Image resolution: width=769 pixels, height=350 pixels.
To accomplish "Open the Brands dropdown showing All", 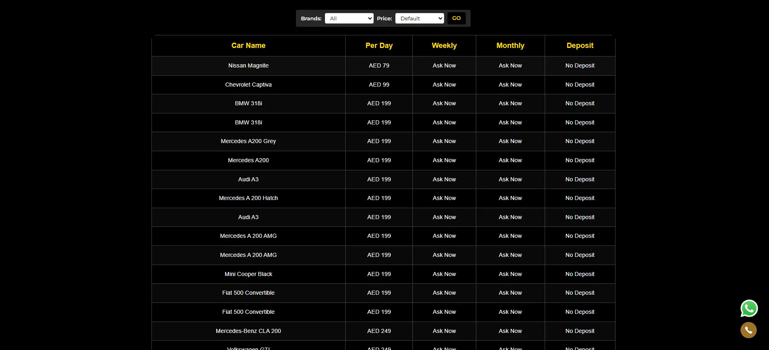I will tap(349, 18).
